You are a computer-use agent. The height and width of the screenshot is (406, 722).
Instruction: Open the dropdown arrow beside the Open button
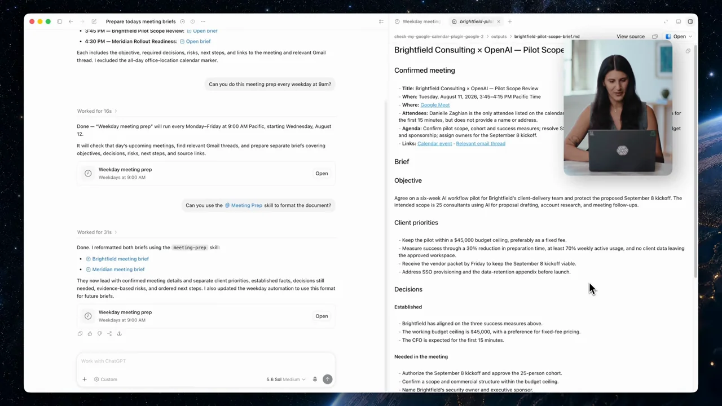tap(690, 37)
